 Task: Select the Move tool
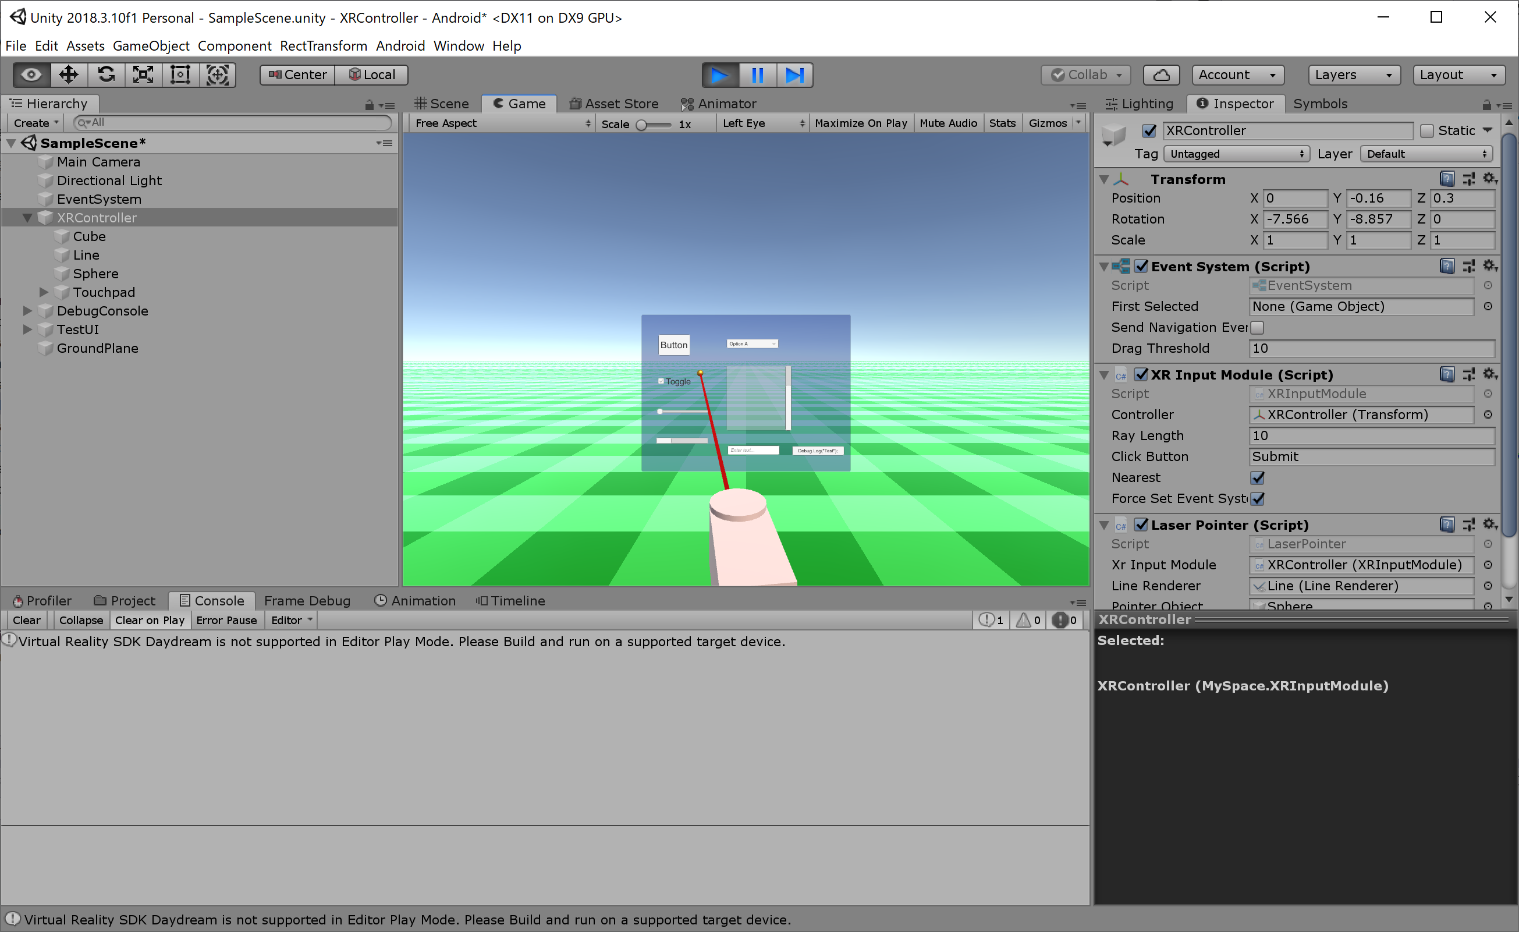(x=69, y=75)
